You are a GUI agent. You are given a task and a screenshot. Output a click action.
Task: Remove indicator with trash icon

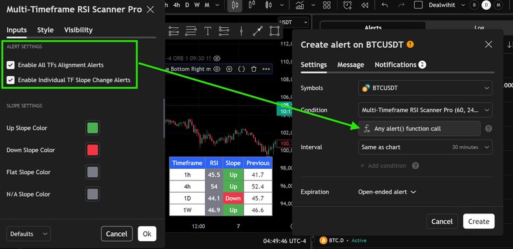tap(253, 69)
